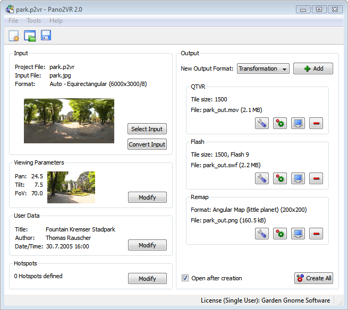Screen dimensions: 348x310
Task: Click the Open Project toolbar icon
Action: (30, 36)
